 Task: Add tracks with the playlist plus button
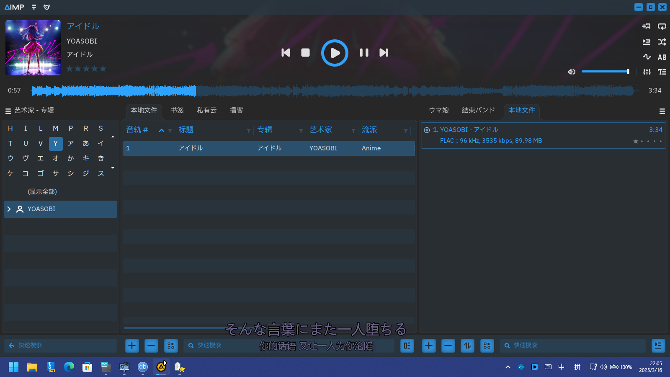point(429,346)
